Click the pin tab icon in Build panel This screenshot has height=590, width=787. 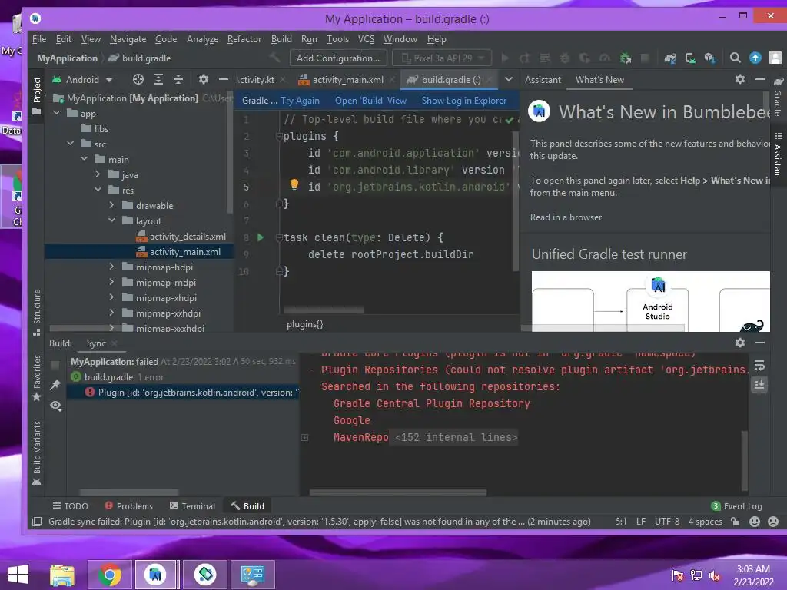point(55,385)
